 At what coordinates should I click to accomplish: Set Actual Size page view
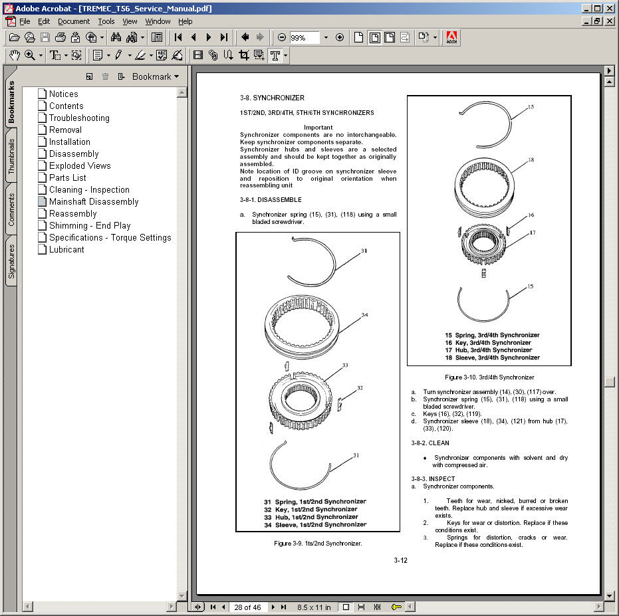tap(358, 37)
